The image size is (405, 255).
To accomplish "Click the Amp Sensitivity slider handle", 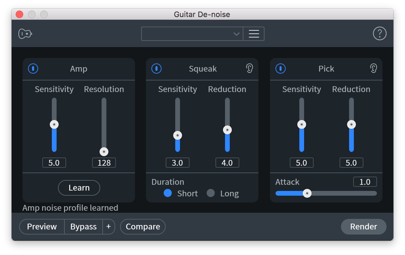I will click(x=54, y=124).
